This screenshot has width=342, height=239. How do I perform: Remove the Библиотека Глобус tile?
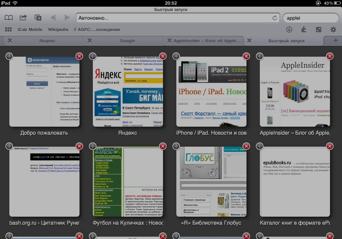pos(246,146)
